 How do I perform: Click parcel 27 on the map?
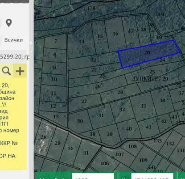coord(84,102)
